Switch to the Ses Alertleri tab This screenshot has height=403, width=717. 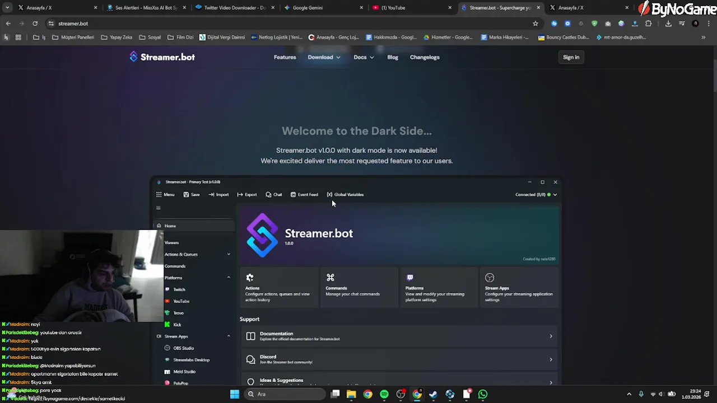tap(145, 8)
